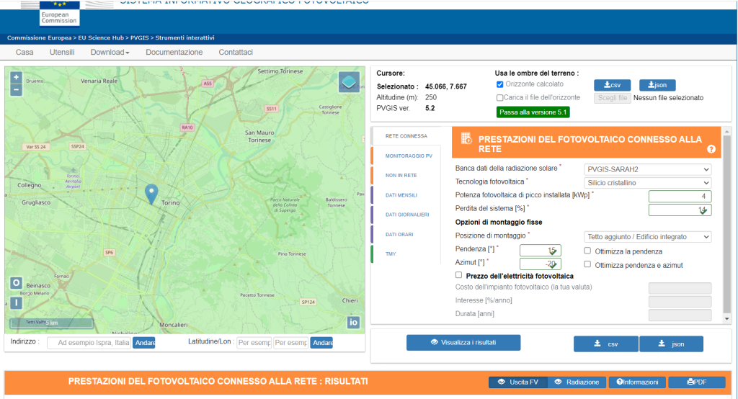Download results with bottom csv button

click(x=605, y=344)
